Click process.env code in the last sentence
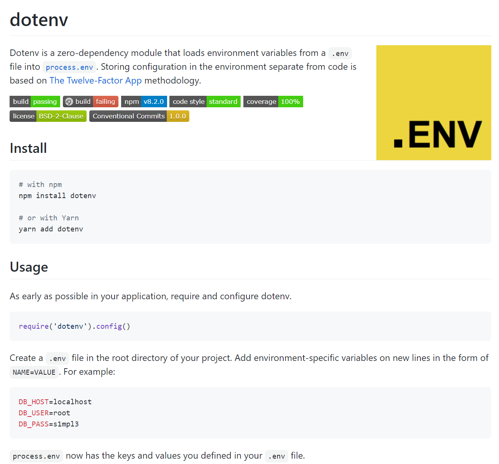This screenshot has height=464, width=499. tap(36, 456)
